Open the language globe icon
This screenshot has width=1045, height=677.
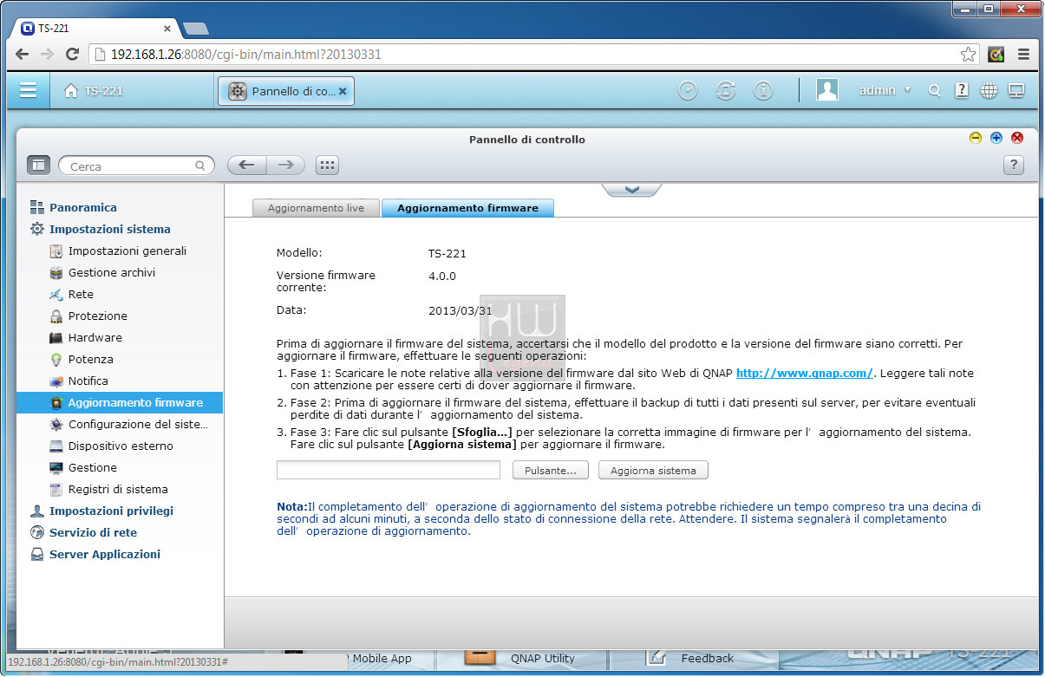pos(989,90)
